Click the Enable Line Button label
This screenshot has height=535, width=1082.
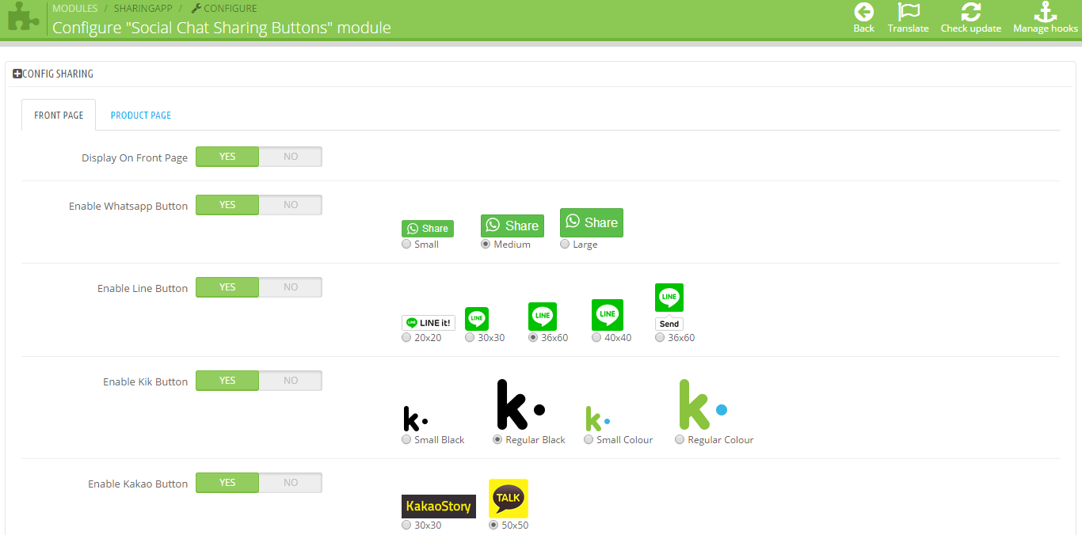(x=143, y=288)
